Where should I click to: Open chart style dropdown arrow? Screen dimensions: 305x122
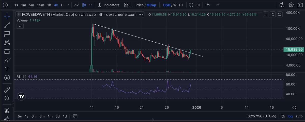(91, 5)
